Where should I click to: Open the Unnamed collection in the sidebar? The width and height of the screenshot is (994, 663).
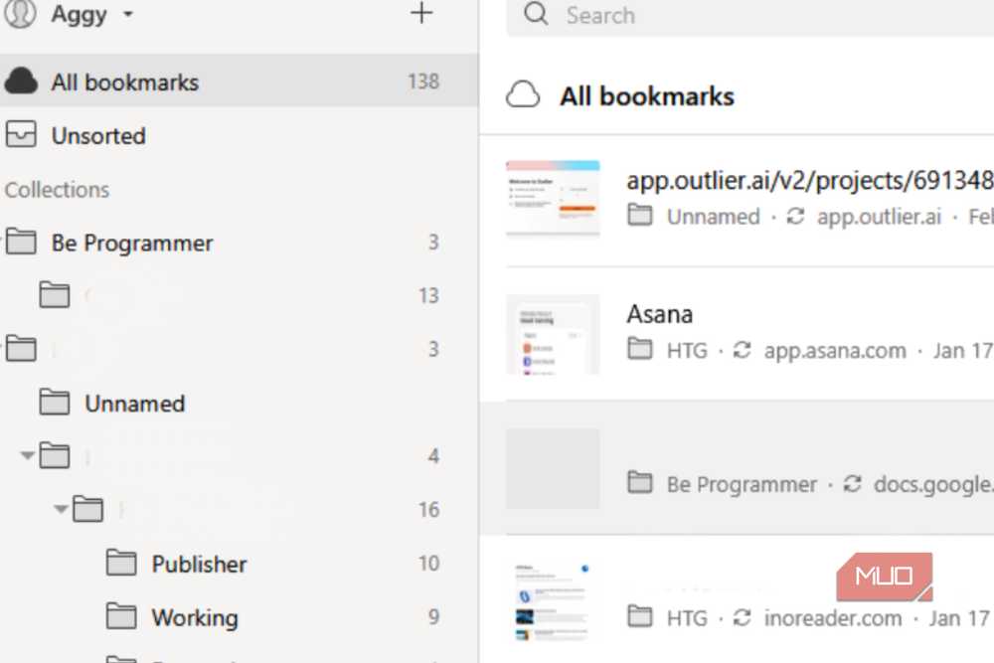click(239, 404)
